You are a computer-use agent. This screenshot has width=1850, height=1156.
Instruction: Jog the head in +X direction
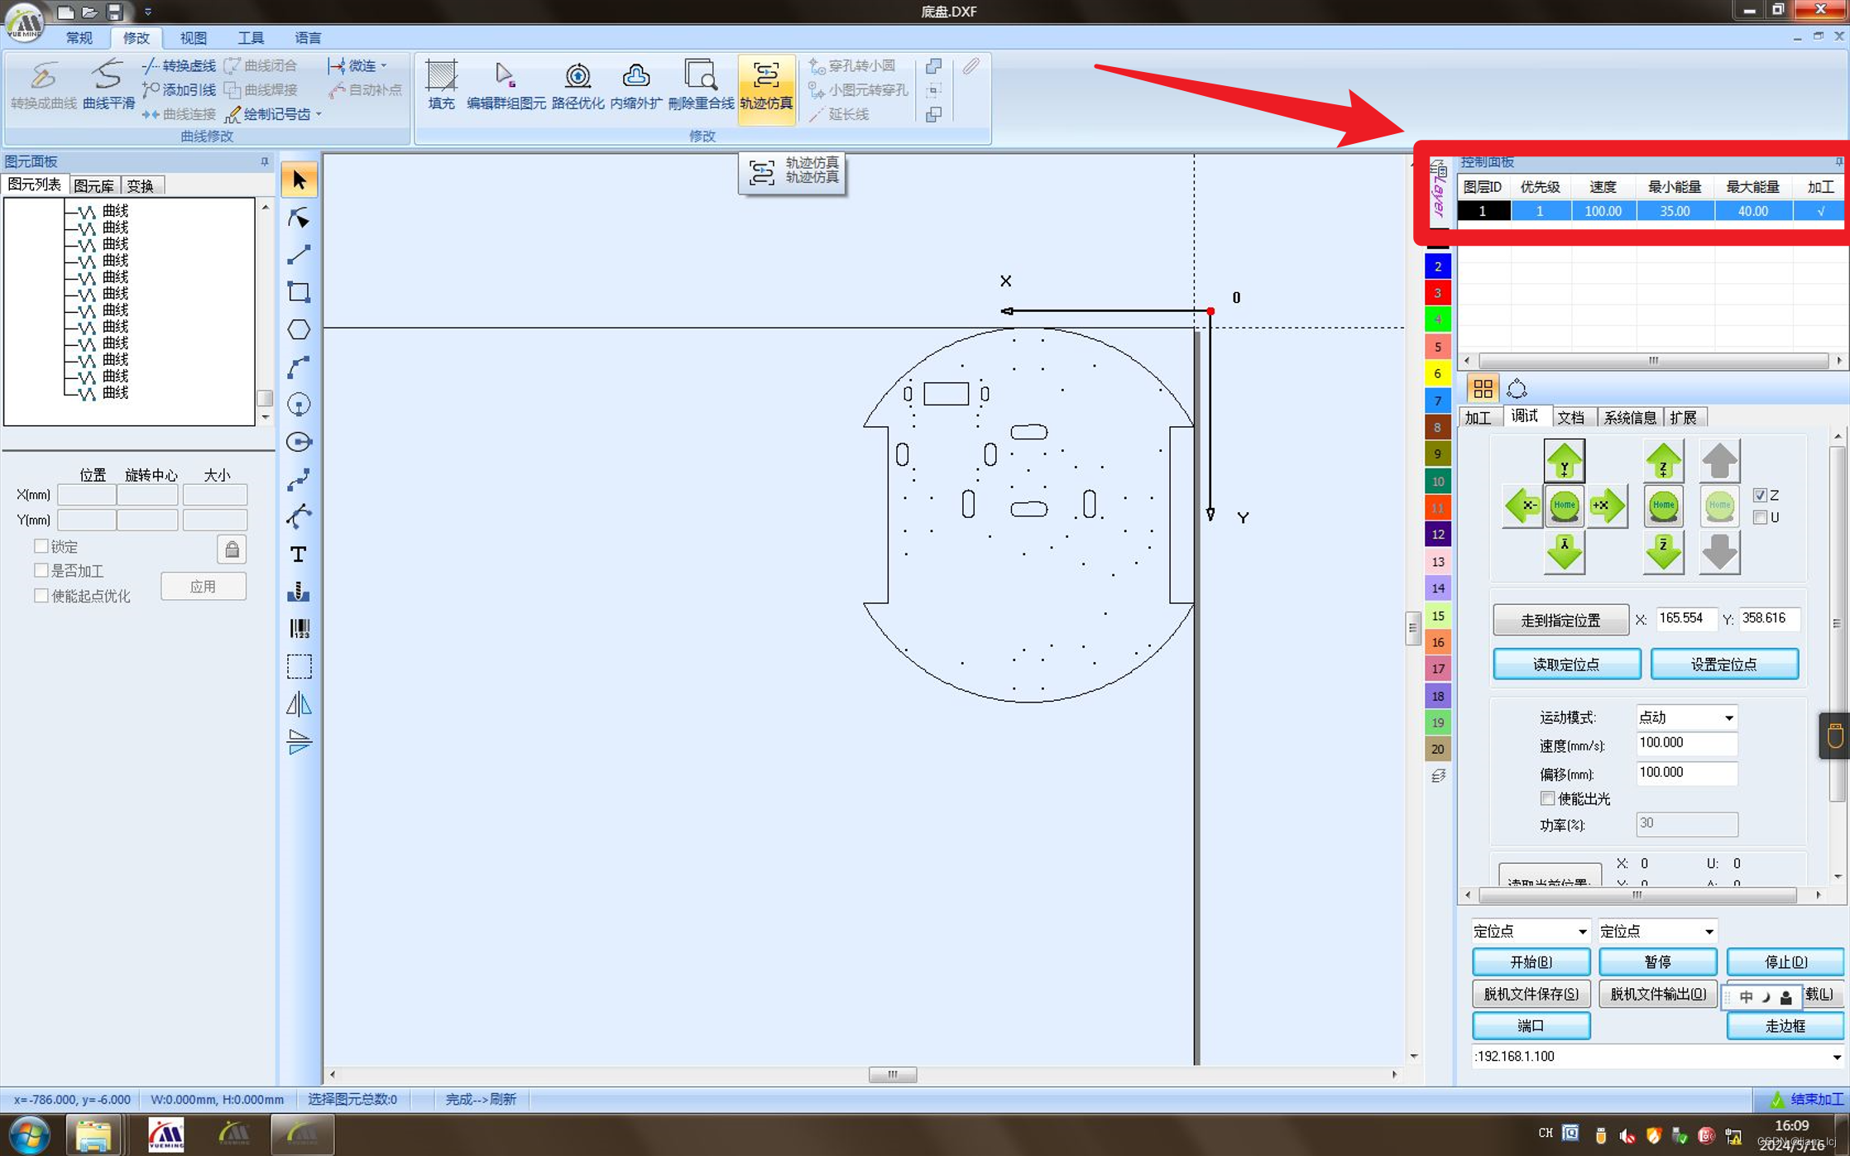[1606, 506]
